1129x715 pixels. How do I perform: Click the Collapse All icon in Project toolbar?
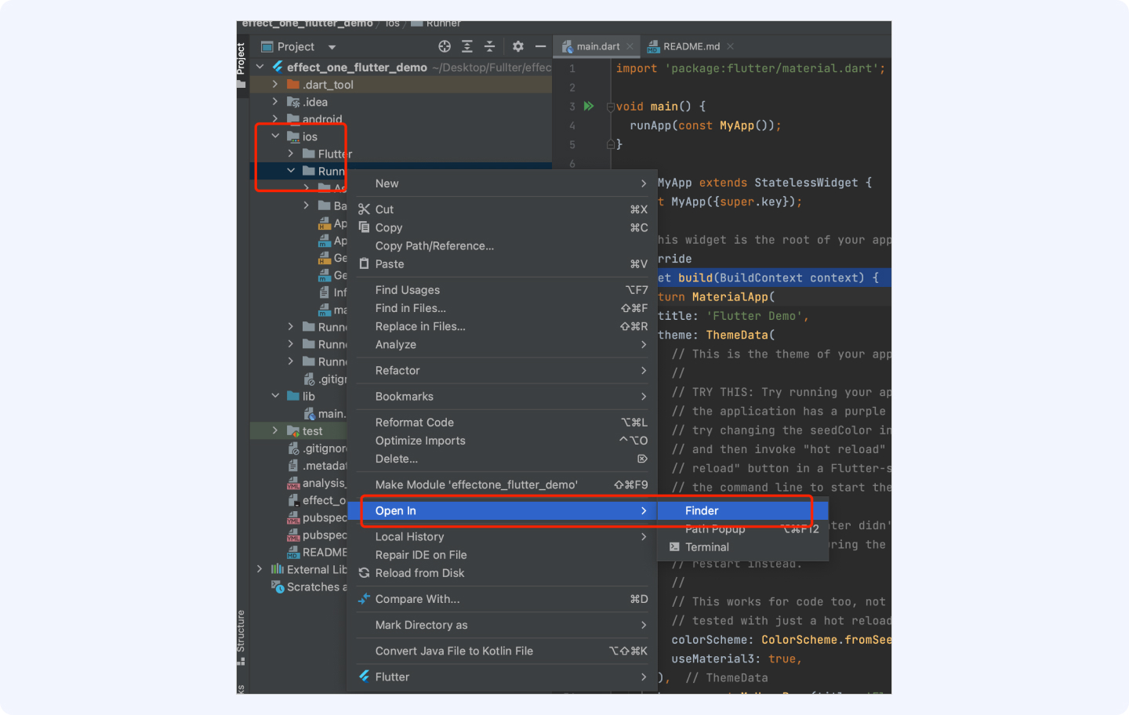[x=489, y=46]
